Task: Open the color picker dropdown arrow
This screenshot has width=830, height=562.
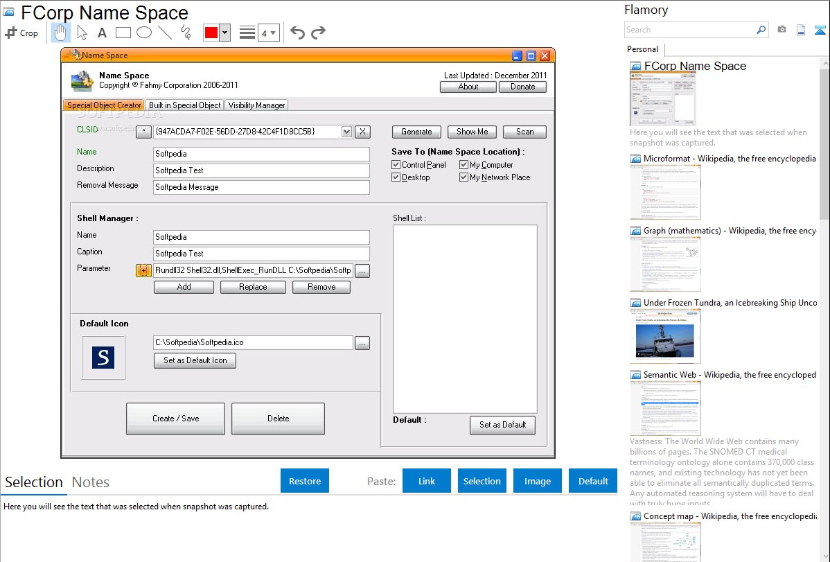Action: (225, 33)
